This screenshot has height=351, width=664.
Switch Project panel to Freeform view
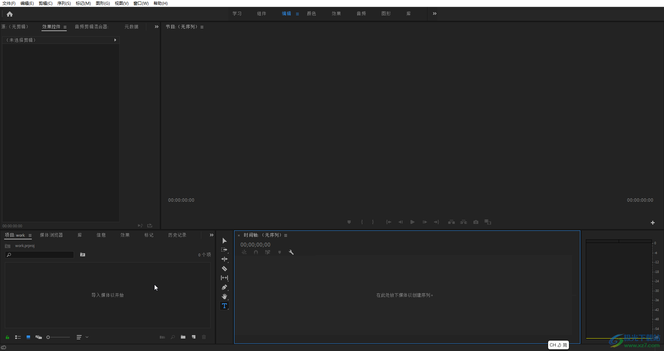39,337
